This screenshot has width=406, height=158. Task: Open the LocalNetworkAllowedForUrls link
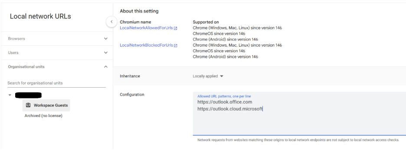[146, 28]
